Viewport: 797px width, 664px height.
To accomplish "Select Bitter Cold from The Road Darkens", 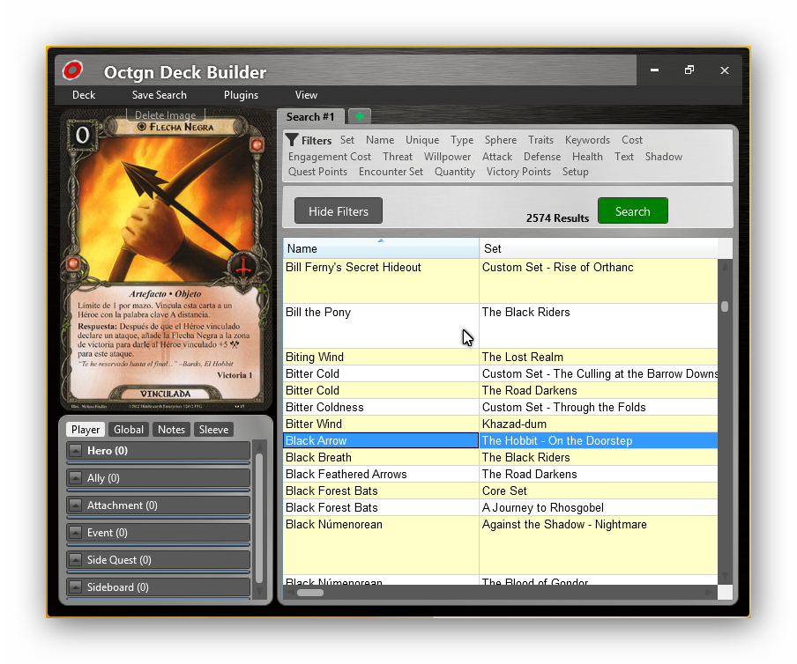I will tap(501, 390).
